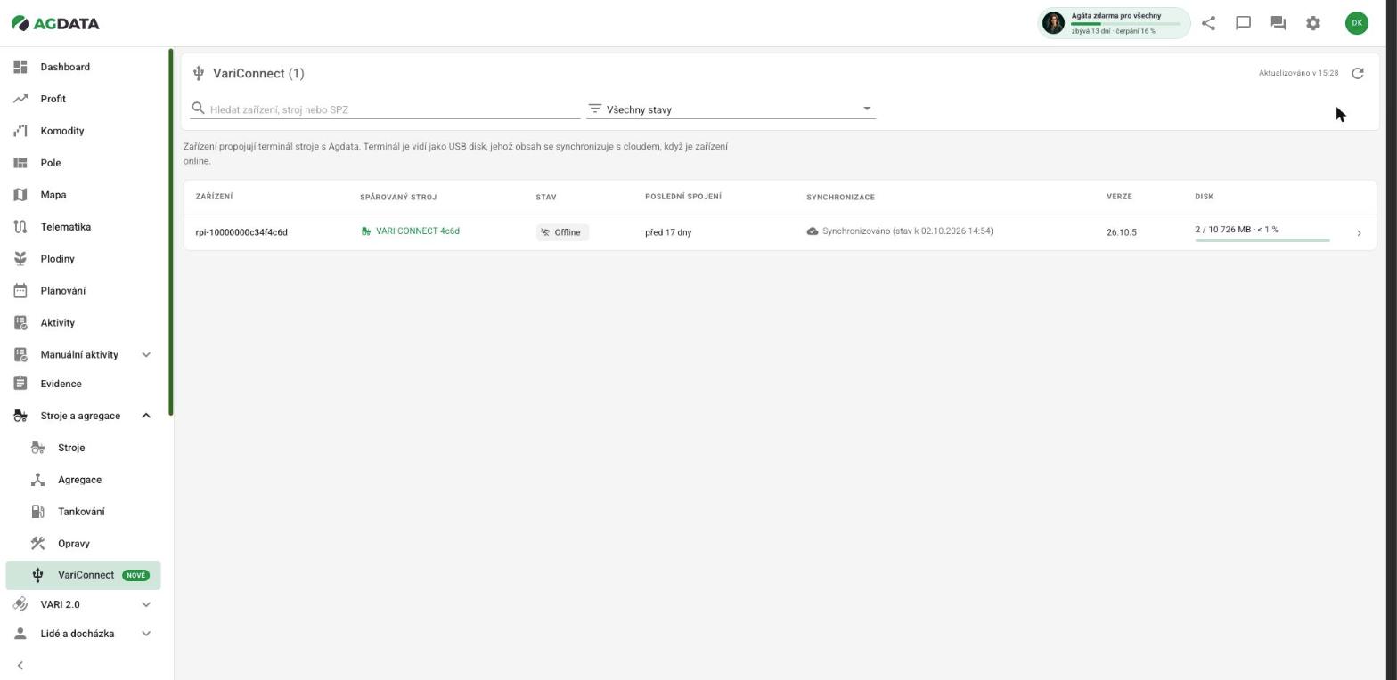Image resolution: width=1397 pixels, height=680 pixels.
Task: Click the disk usage progress bar
Action: (1262, 240)
